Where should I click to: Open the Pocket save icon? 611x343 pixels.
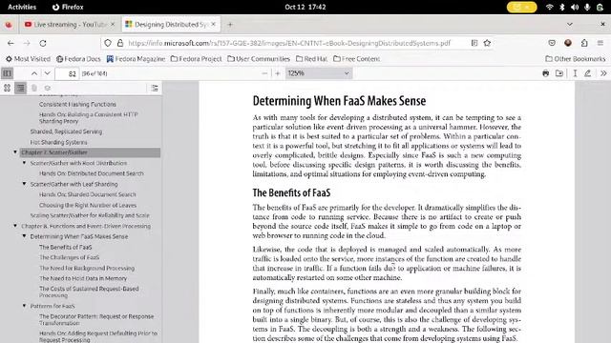(552, 43)
